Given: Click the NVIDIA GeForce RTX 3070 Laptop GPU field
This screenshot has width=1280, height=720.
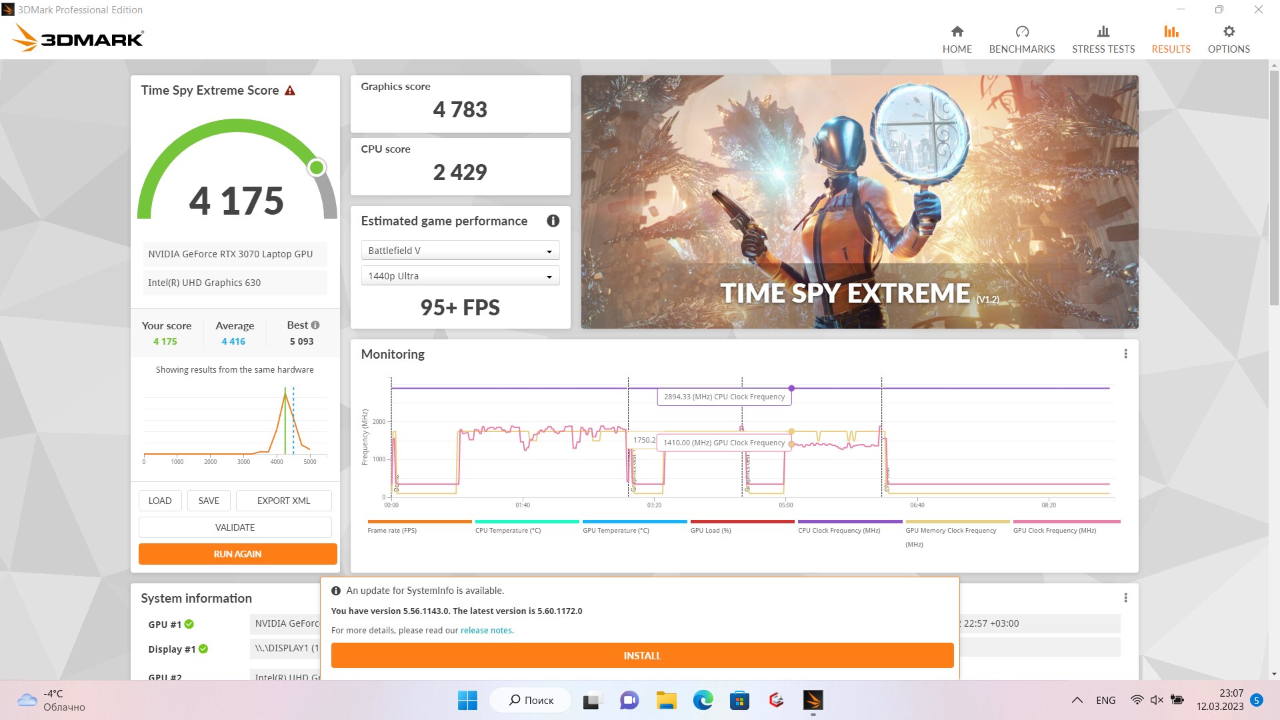Looking at the screenshot, I should pos(235,254).
